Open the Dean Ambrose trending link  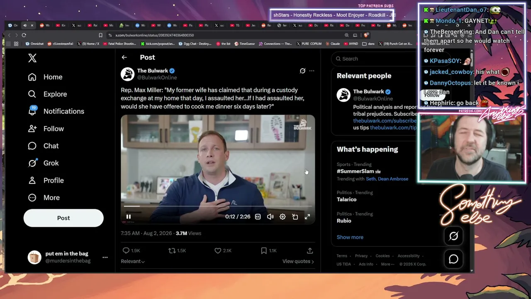[x=393, y=179]
